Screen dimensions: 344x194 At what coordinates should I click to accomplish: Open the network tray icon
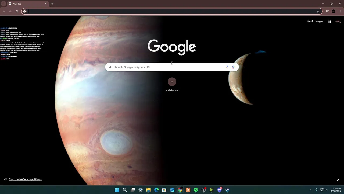pos(322,190)
